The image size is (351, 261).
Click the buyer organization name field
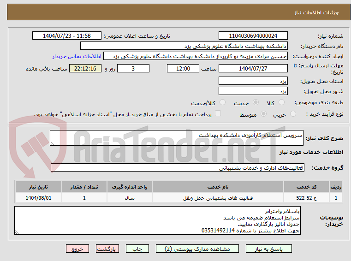(x=184, y=46)
